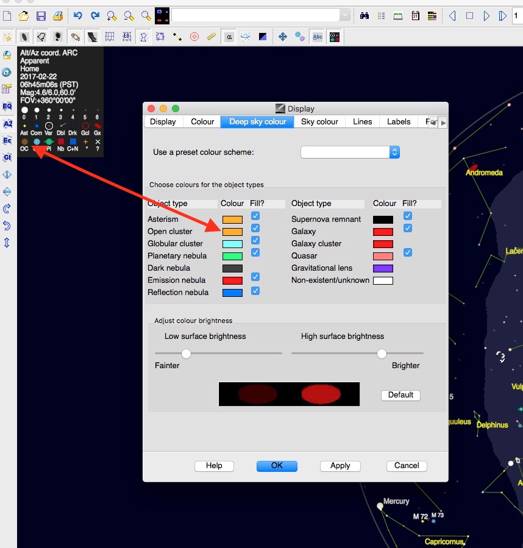
Task: Toggle Fill checkbox for Planetary nebula
Action: 255,252
